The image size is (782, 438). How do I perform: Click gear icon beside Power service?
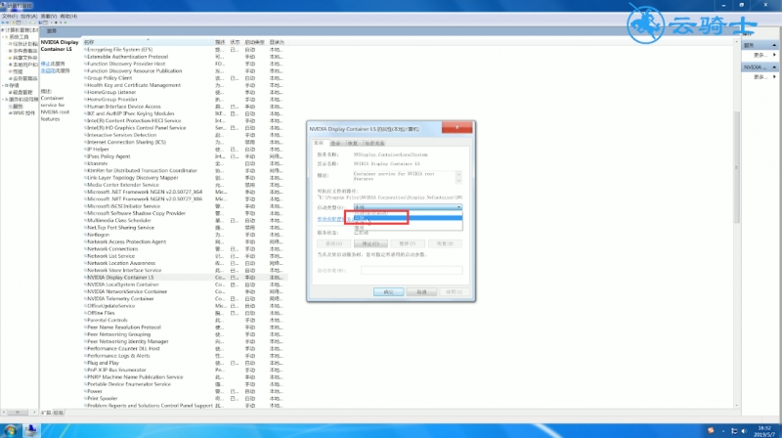[x=85, y=391]
